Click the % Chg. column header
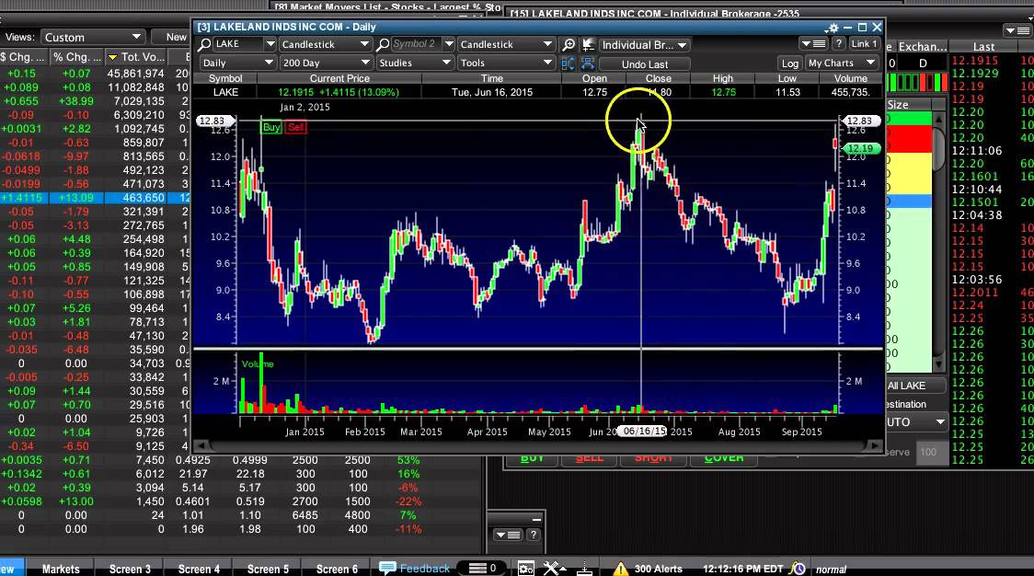 (76, 57)
